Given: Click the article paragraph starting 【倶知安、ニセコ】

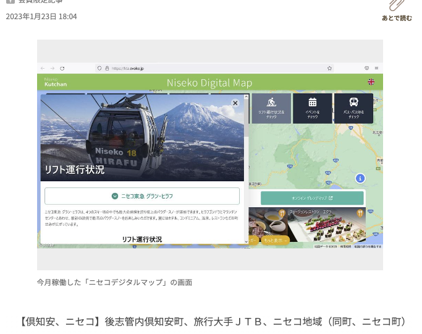Looking at the screenshot, I should tap(213, 322).
